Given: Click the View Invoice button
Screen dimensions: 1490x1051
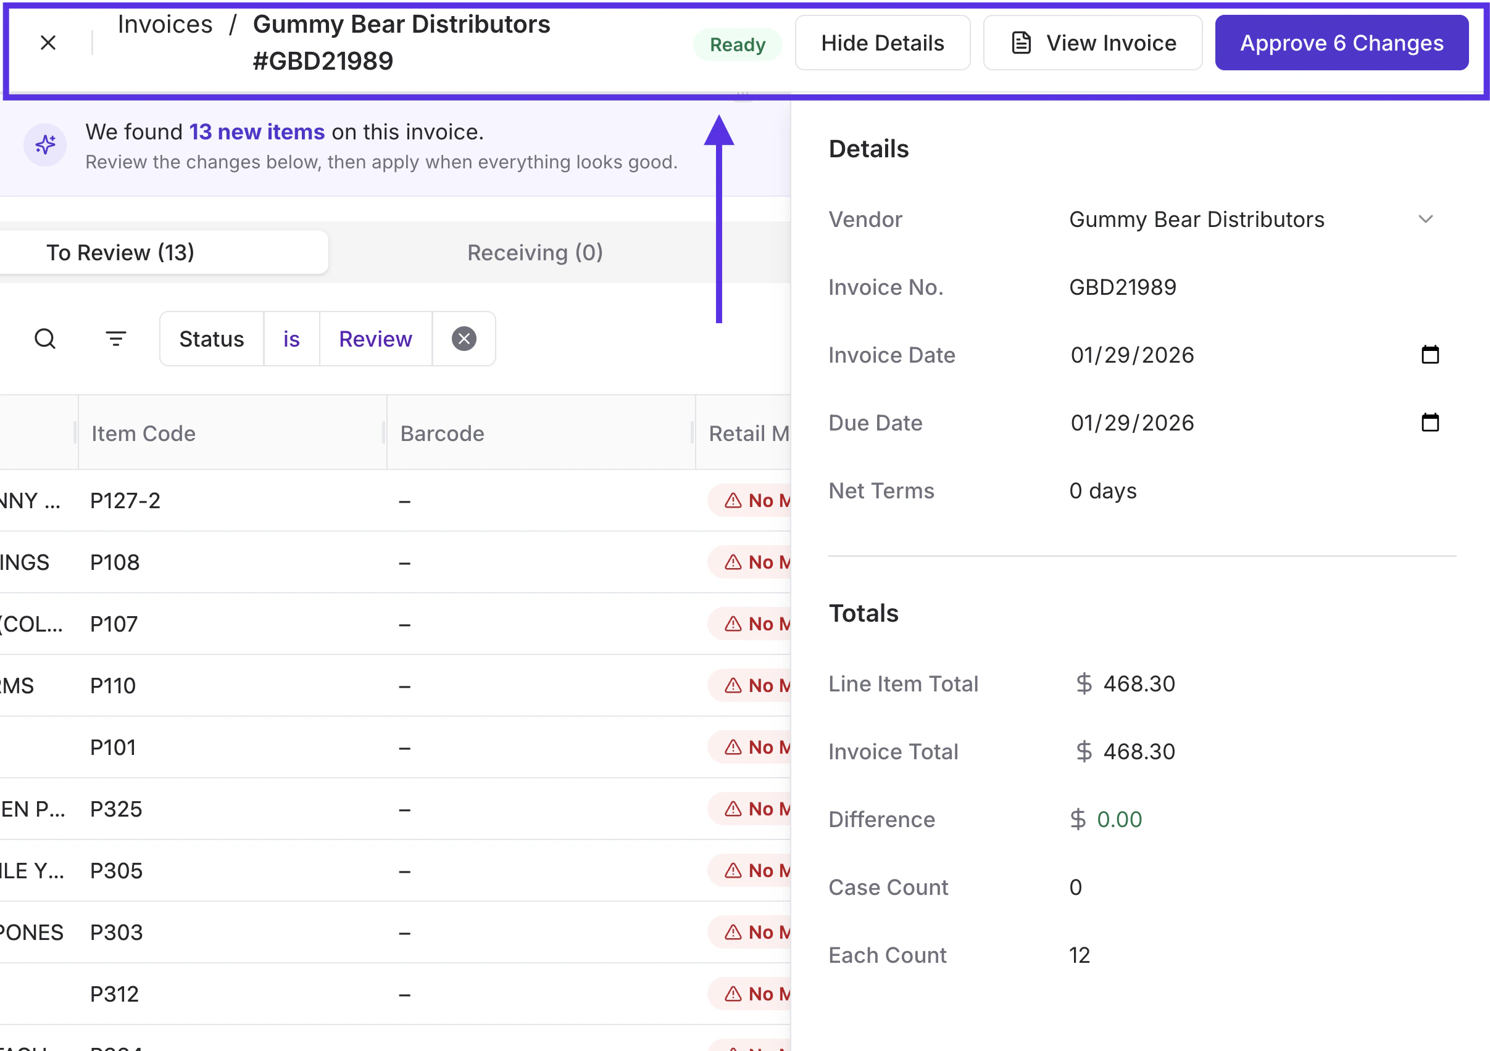Looking at the screenshot, I should point(1092,43).
